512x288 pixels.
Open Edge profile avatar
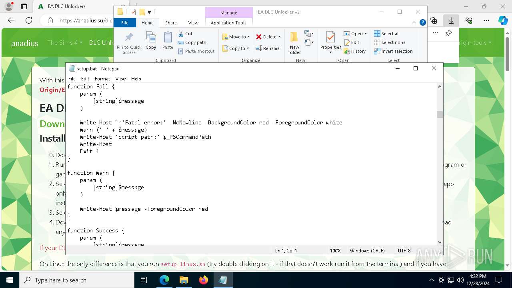tap(9, 6)
